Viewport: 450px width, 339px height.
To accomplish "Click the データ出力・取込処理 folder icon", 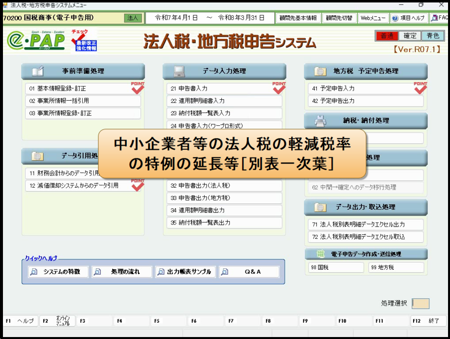I will coord(320,207).
